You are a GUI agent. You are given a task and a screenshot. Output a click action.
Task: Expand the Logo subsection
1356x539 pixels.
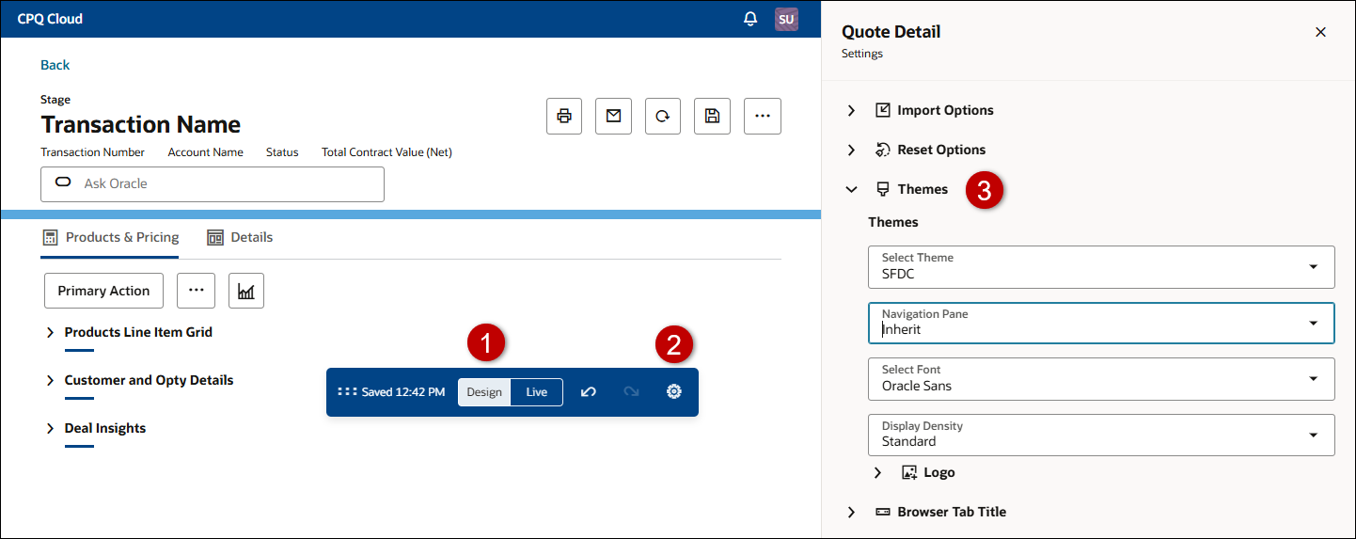click(x=877, y=472)
